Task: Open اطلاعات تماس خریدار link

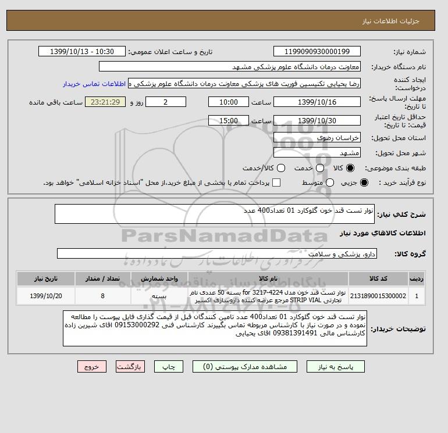Action: [x=94, y=84]
